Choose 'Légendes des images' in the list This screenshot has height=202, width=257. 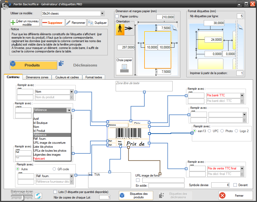point(52,155)
